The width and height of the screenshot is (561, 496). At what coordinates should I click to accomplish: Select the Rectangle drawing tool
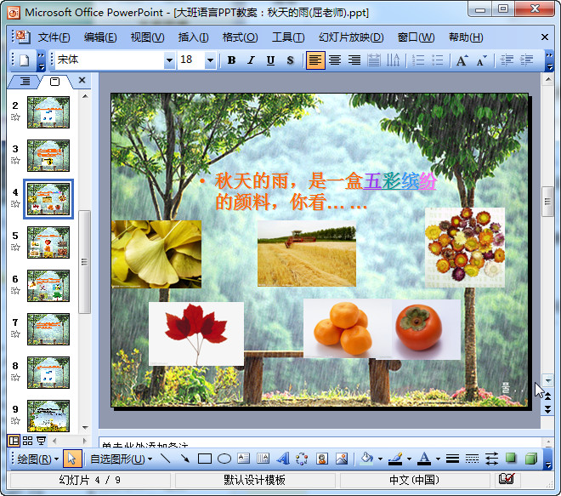(x=205, y=459)
